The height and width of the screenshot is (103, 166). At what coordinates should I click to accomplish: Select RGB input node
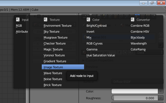click(x=19, y=26)
